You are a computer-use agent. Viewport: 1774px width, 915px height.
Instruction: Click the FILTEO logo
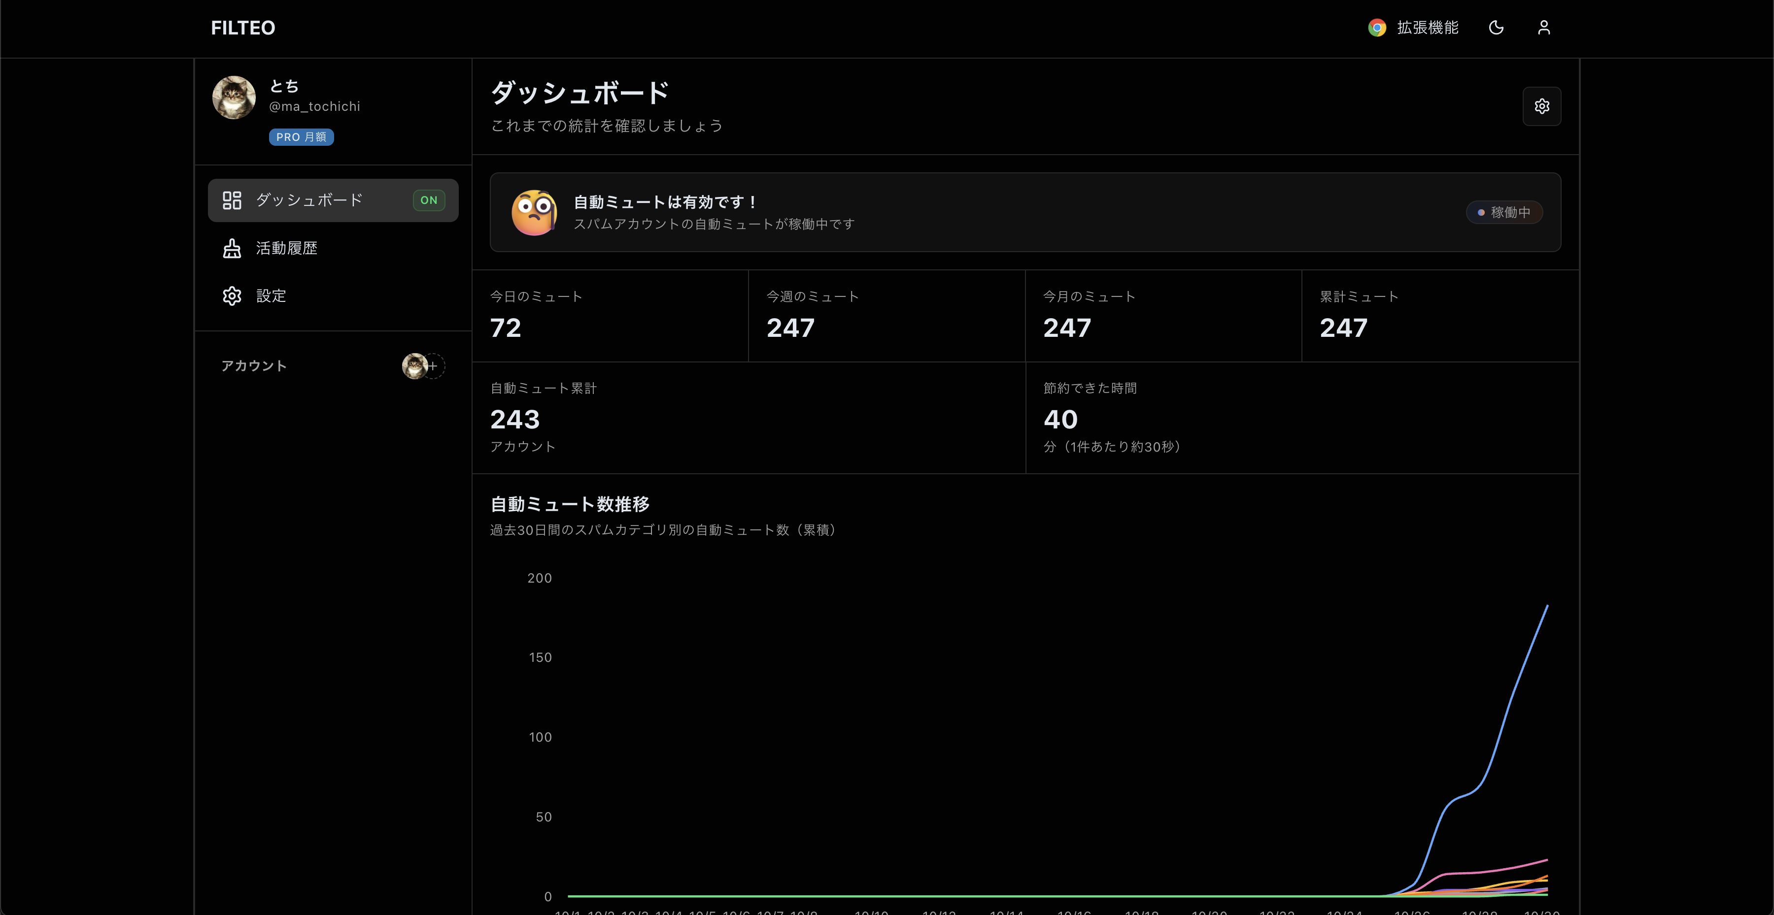click(x=243, y=28)
